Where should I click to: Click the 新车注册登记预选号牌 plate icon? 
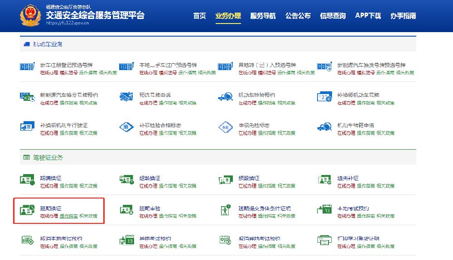tap(27, 66)
